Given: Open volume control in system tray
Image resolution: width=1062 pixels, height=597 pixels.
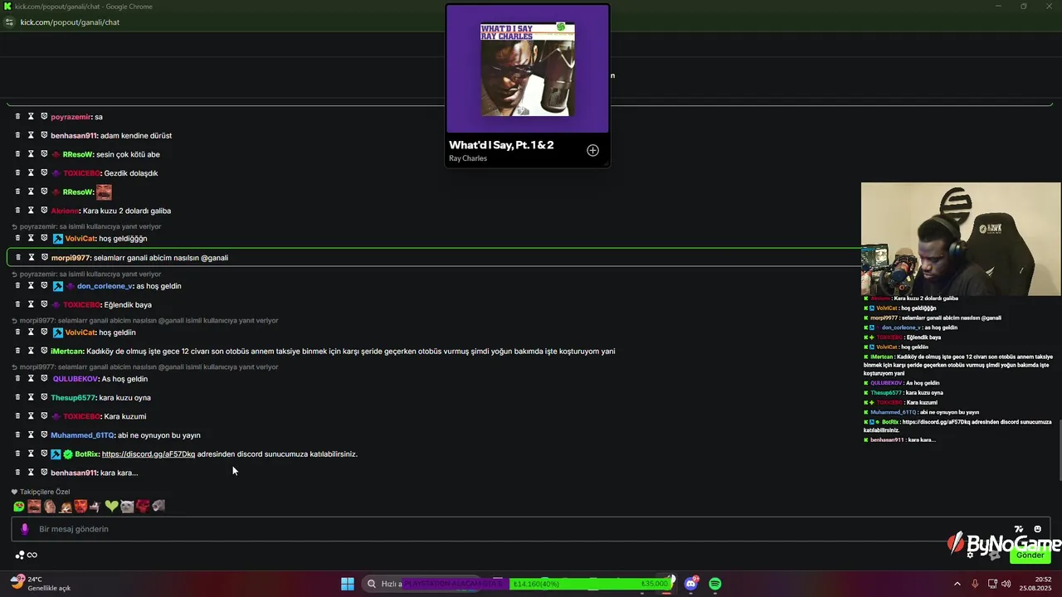Looking at the screenshot, I should pos(1006,584).
